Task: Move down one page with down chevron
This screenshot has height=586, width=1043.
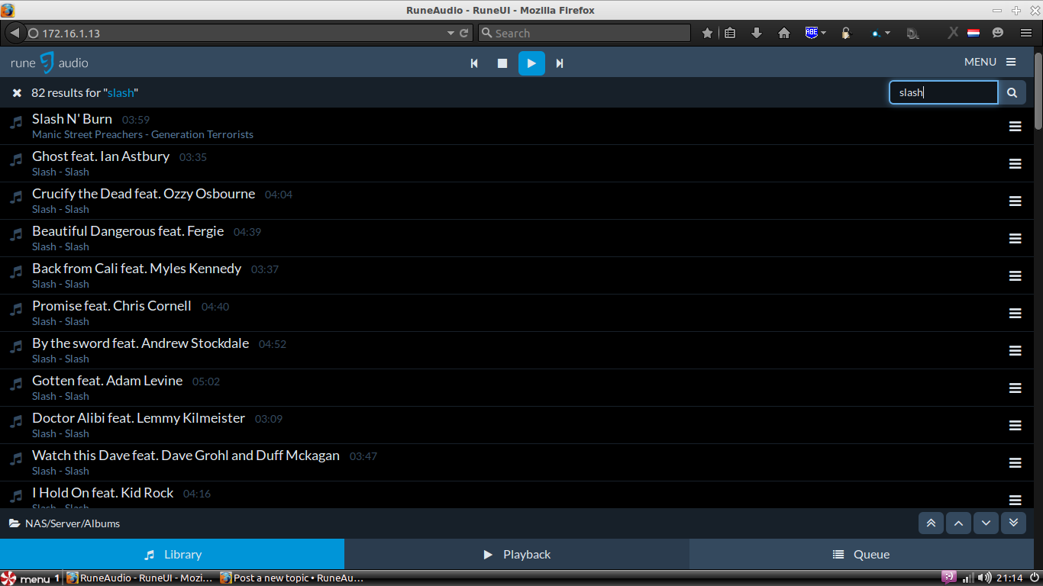Action: [x=986, y=523]
